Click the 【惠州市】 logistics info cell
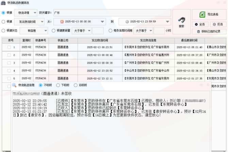The height and width of the screenshot is (152, 228). click(x=148, y=55)
